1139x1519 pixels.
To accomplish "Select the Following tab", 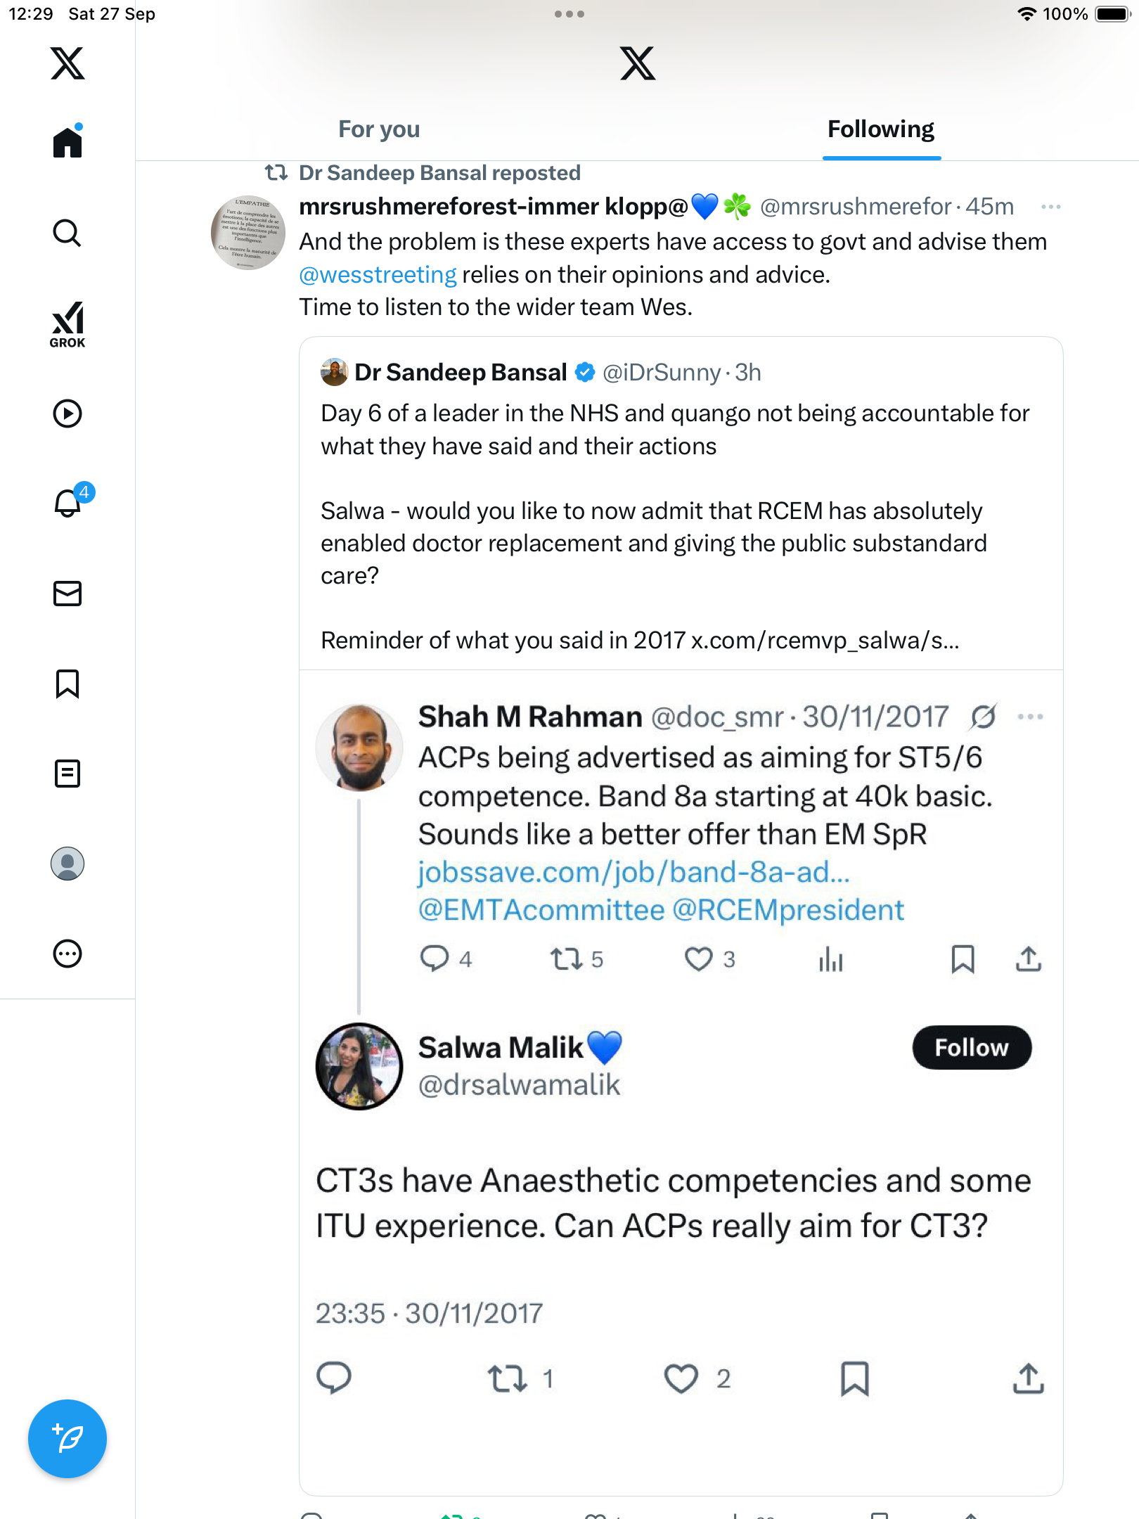I will click(880, 129).
